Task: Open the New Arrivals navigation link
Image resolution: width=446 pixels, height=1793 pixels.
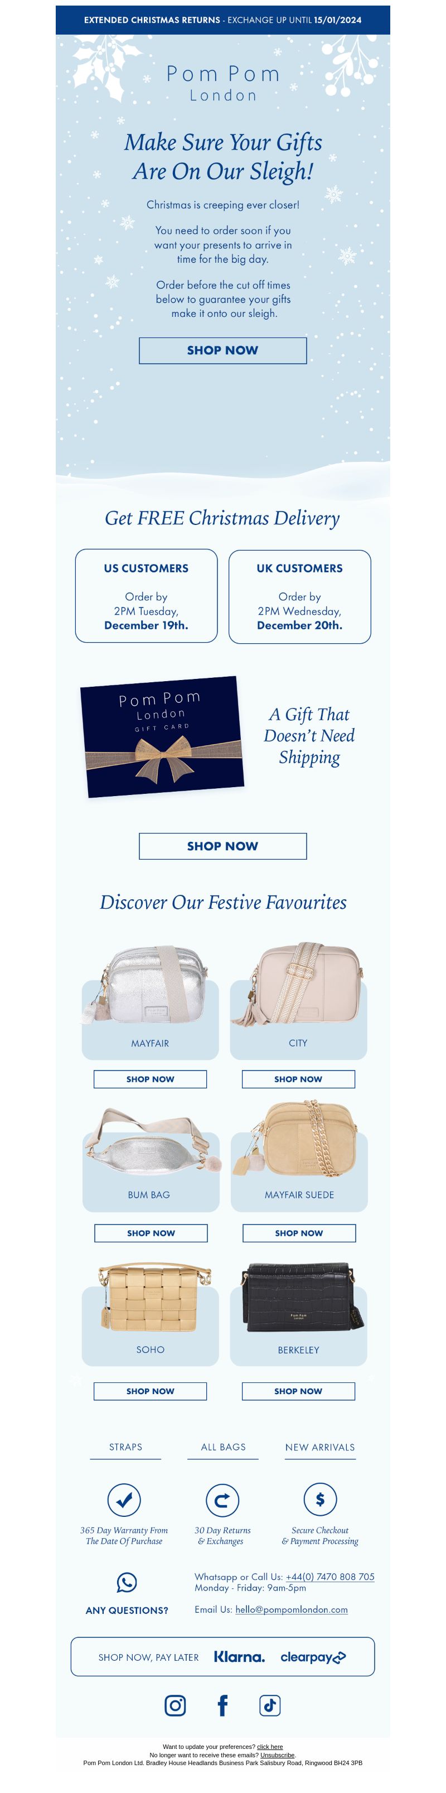Action: point(320,1447)
